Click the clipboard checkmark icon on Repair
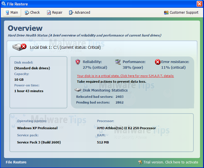Viewport: 204px width, 168px height. click(49, 13)
